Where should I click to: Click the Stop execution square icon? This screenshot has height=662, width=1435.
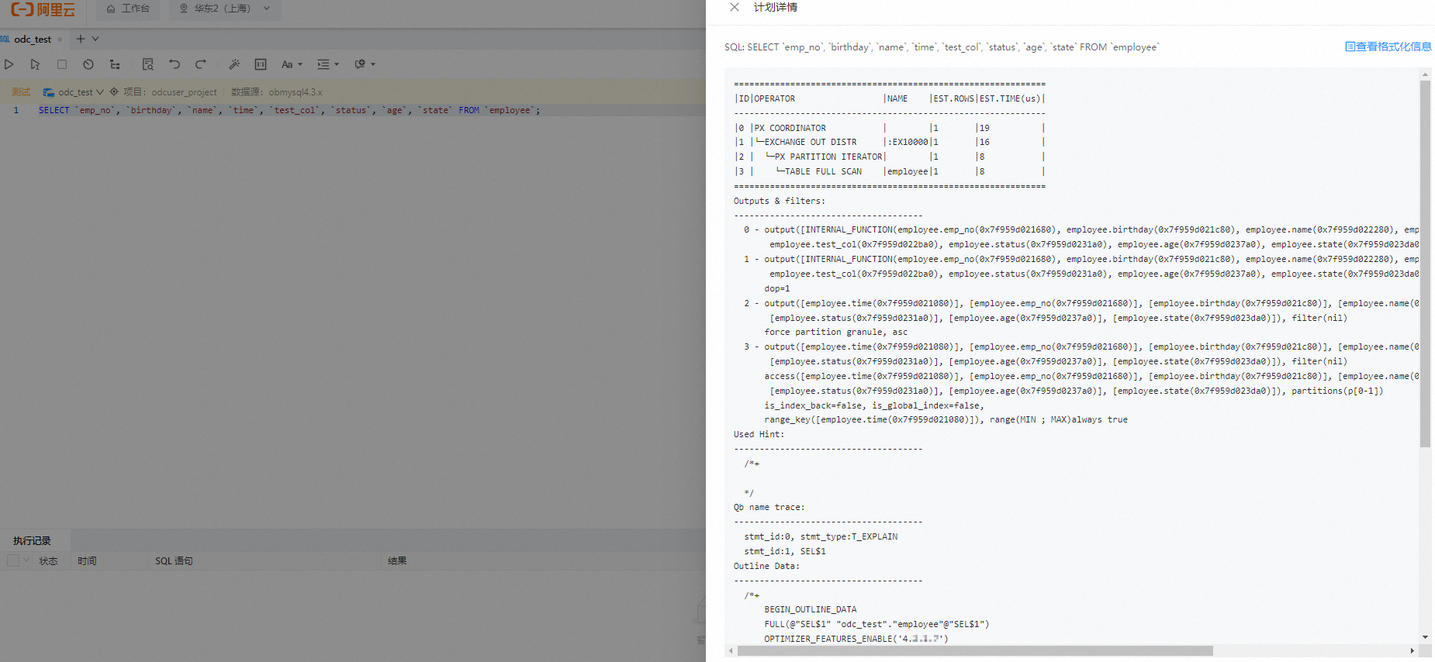(62, 64)
